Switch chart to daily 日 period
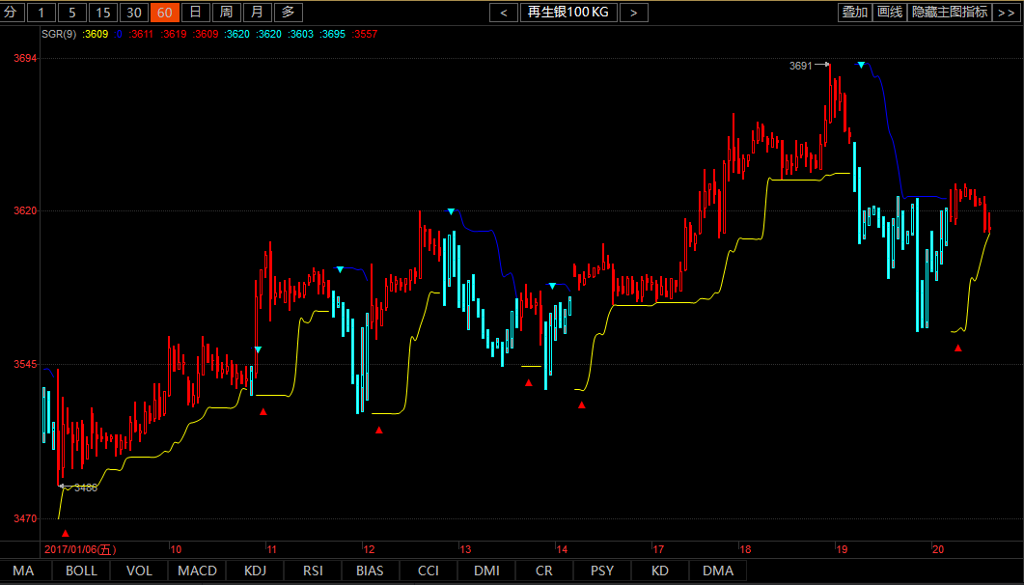Image resolution: width=1024 pixels, height=585 pixels. [195, 13]
